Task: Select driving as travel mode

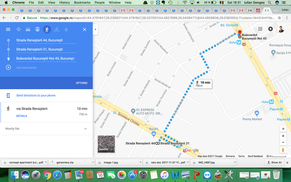Action: (x=19, y=29)
